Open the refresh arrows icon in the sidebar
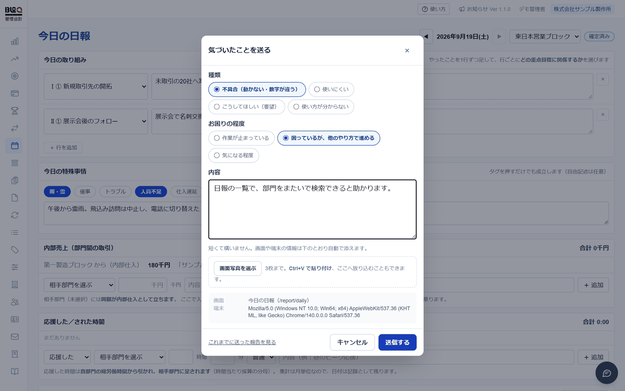The width and height of the screenshot is (625, 391). [14, 215]
